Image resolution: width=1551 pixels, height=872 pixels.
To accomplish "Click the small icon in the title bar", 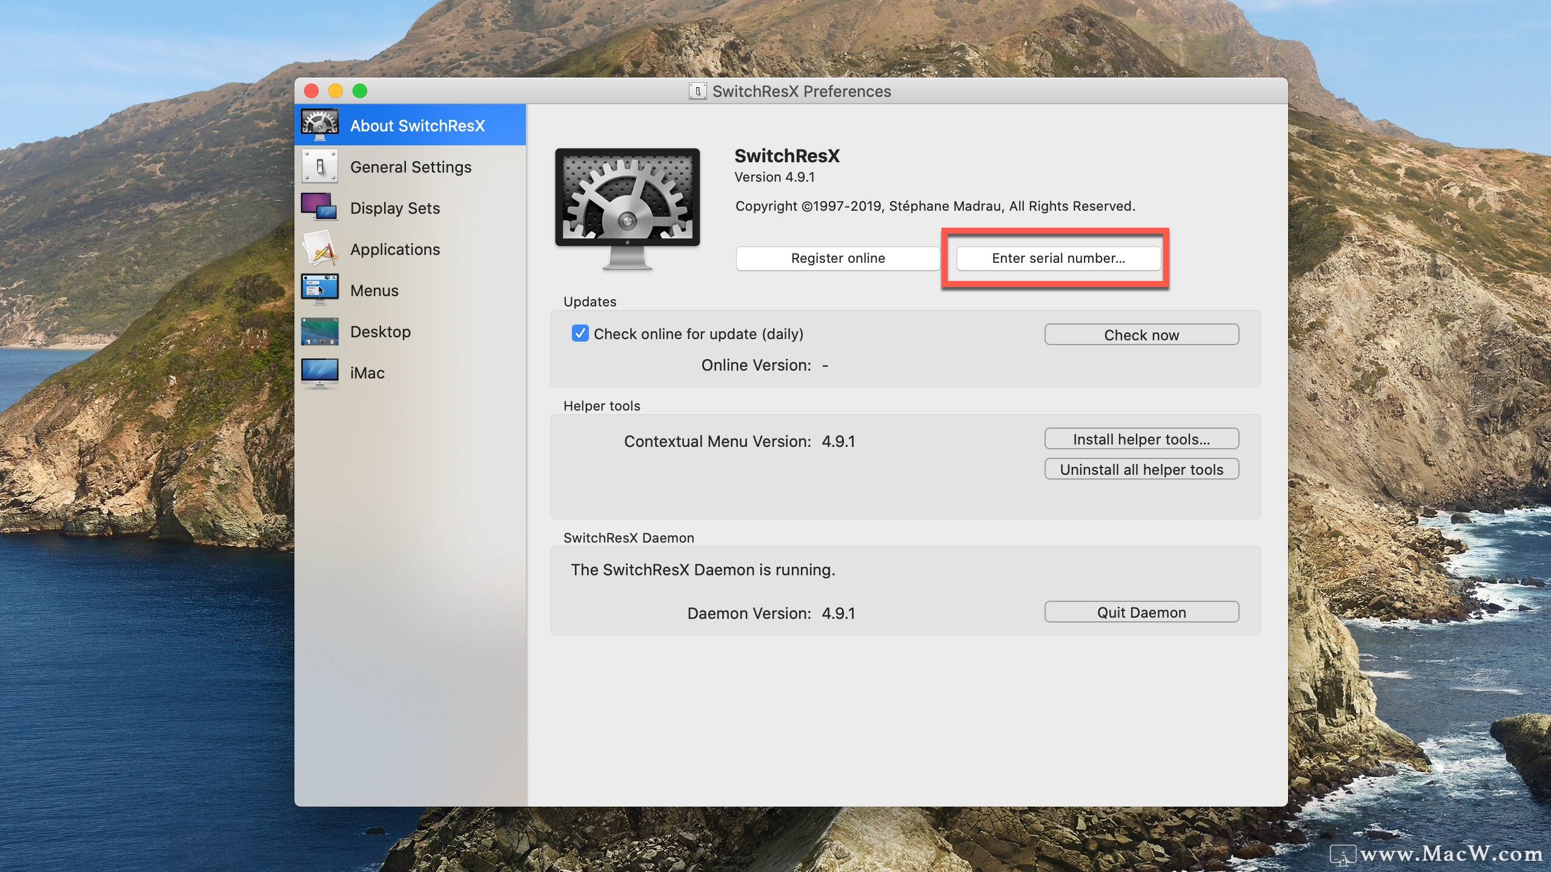I will pos(697,91).
